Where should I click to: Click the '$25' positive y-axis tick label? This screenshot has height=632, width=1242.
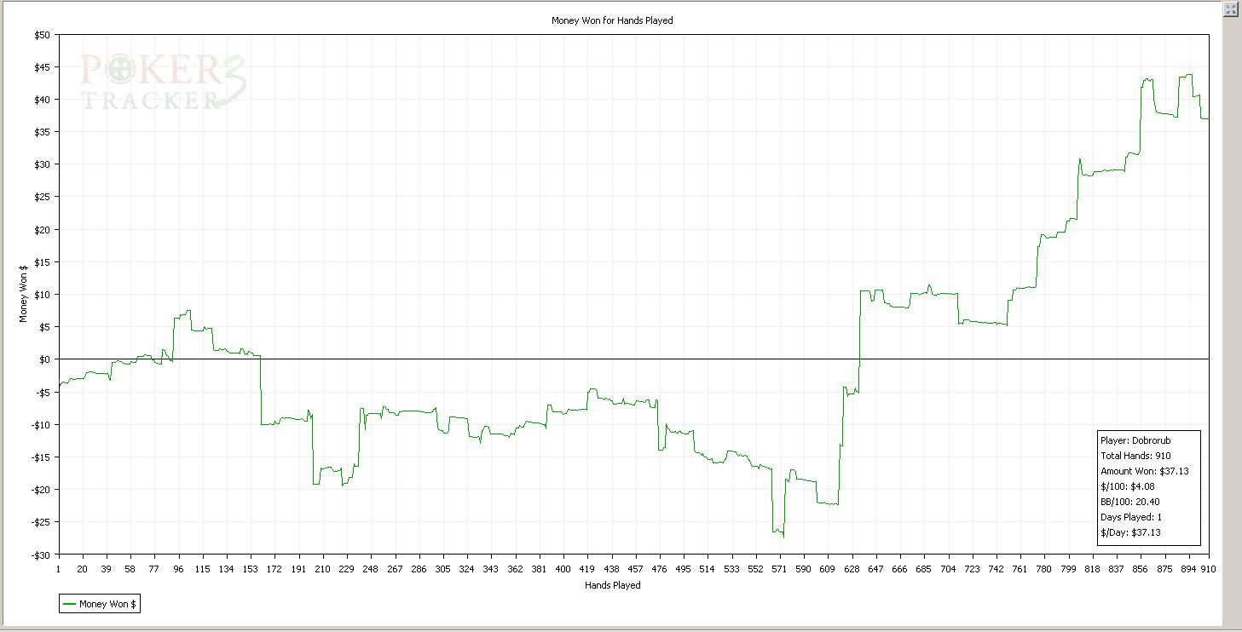[43, 197]
